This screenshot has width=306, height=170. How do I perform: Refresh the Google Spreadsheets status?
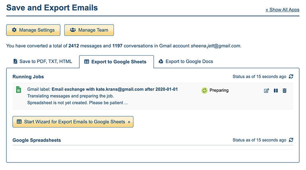(x=291, y=140)
